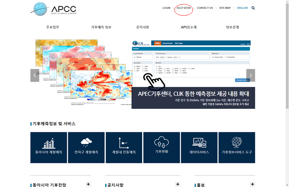Viewport: 289px width, 187px height.
Task: Expand 홍보 section with plus button
Action: pyautogui.click(x=252, y=184)
